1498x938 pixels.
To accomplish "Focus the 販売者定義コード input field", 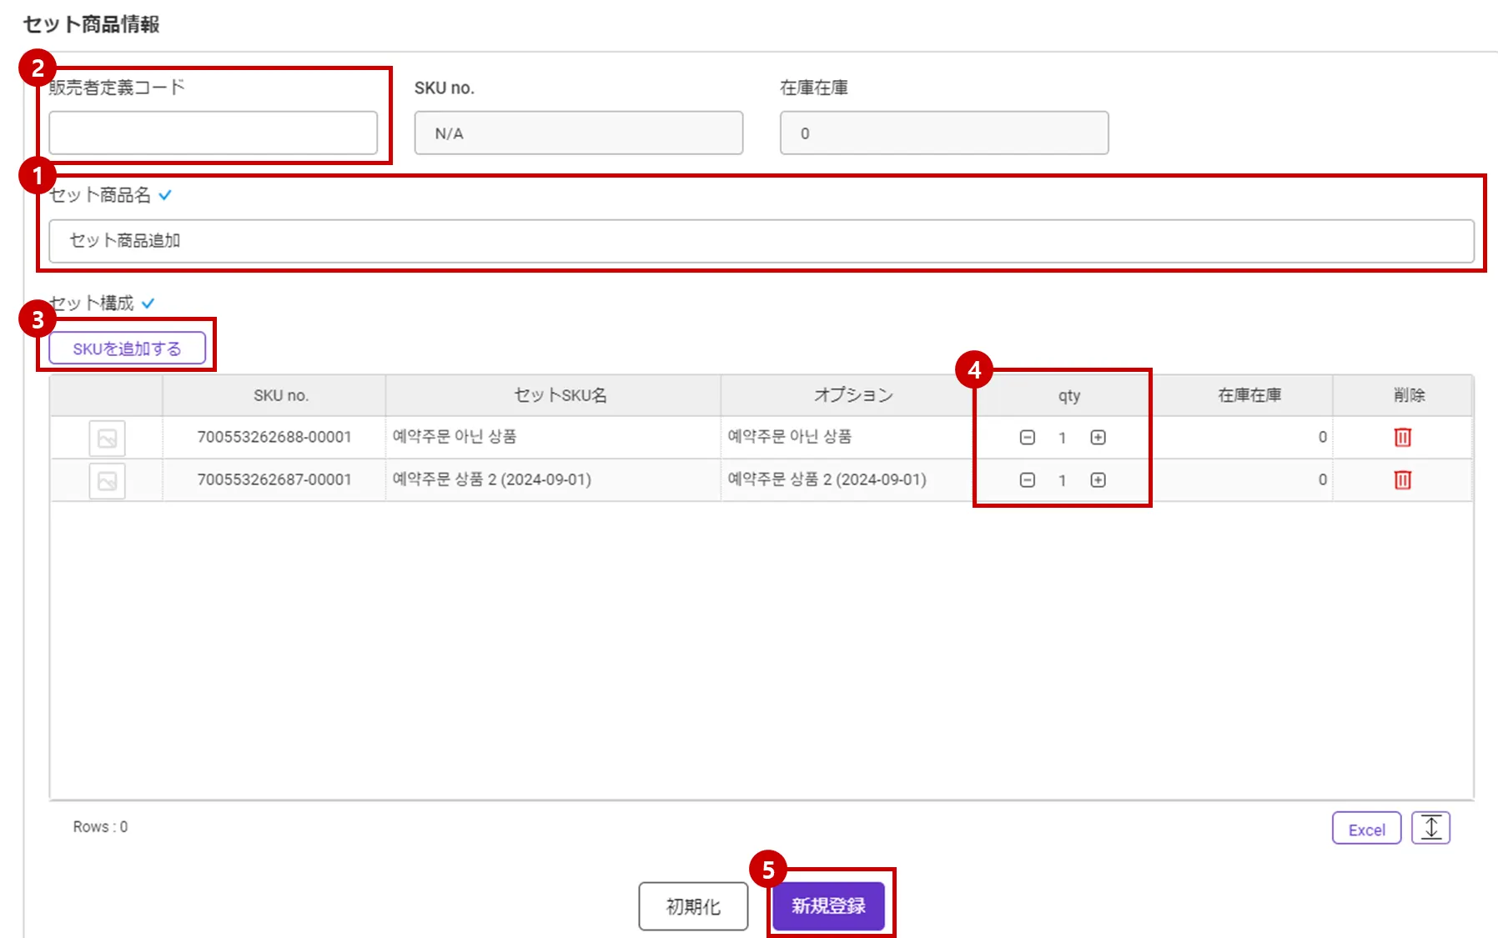I will point(213,133).
